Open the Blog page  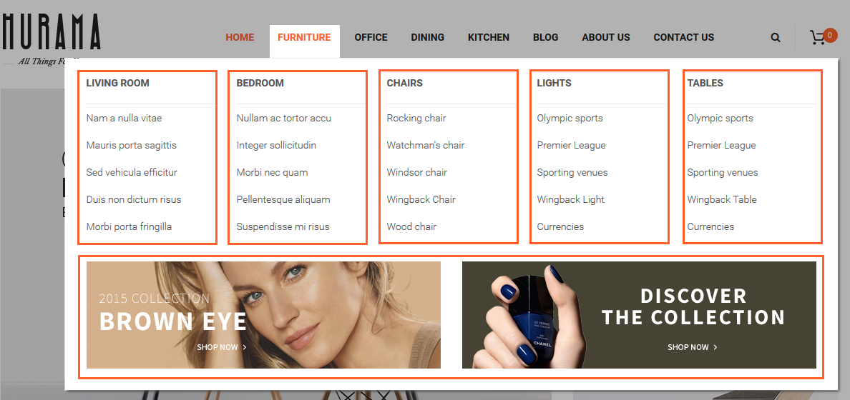click(545, 37)
